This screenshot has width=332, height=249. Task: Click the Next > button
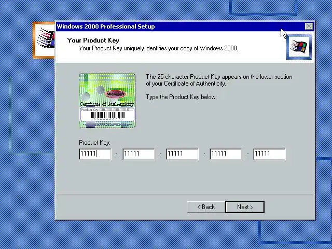245,207
